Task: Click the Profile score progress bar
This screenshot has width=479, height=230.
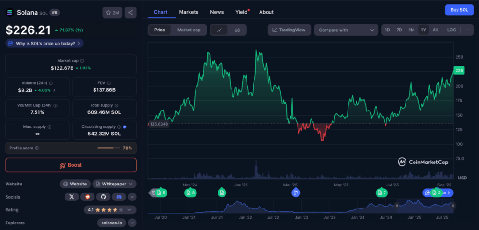Action: (109, 148)
